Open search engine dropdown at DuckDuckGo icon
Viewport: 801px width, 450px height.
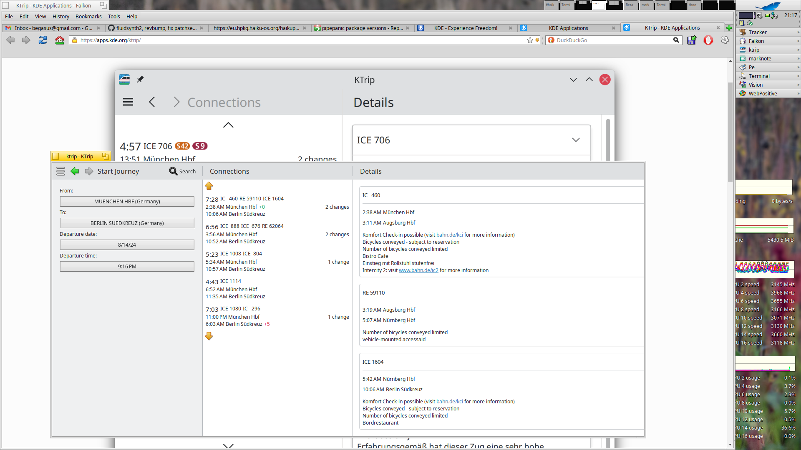pos(551,40)
